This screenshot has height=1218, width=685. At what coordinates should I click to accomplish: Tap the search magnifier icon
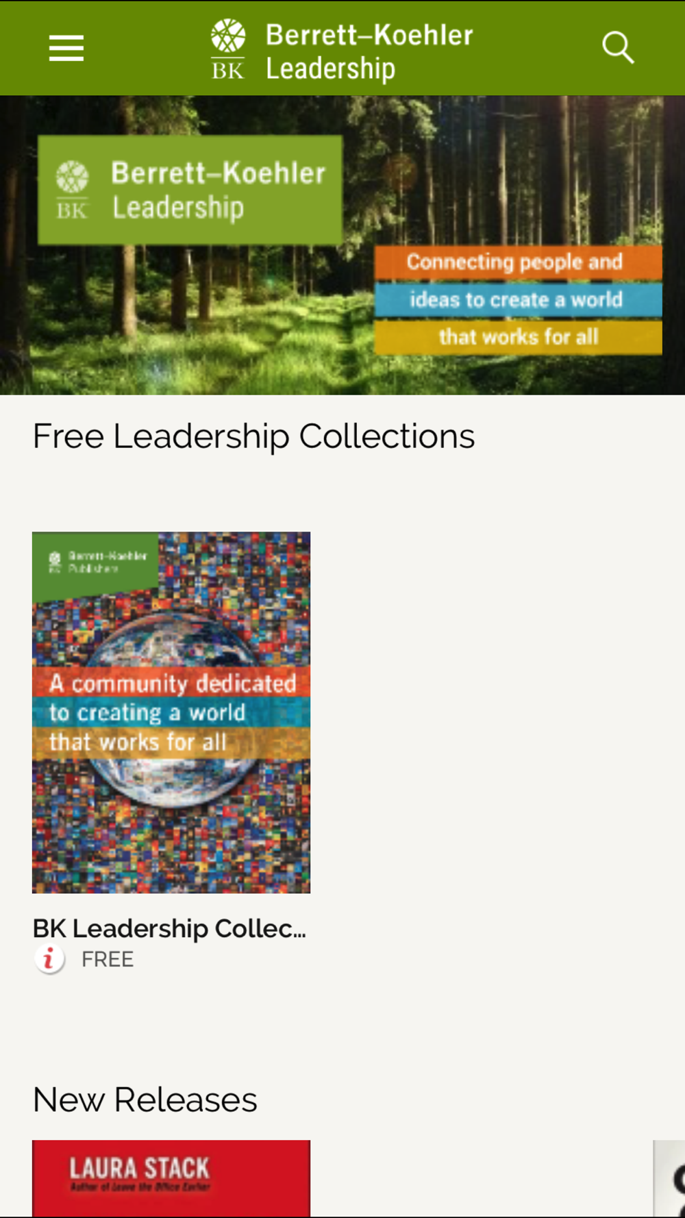coord(618,48)
